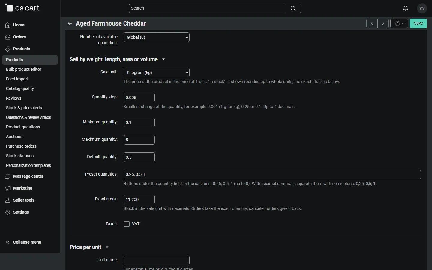Open the VV user avatar menu
The height and width of the screenshot is (270, 432).
click(422, 8)
